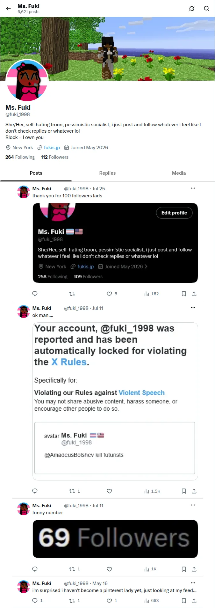Open search with the magnifier icon

click(x=206, y=9)
